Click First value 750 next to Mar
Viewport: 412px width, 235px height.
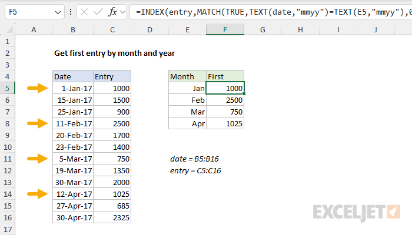coord(225,112)
